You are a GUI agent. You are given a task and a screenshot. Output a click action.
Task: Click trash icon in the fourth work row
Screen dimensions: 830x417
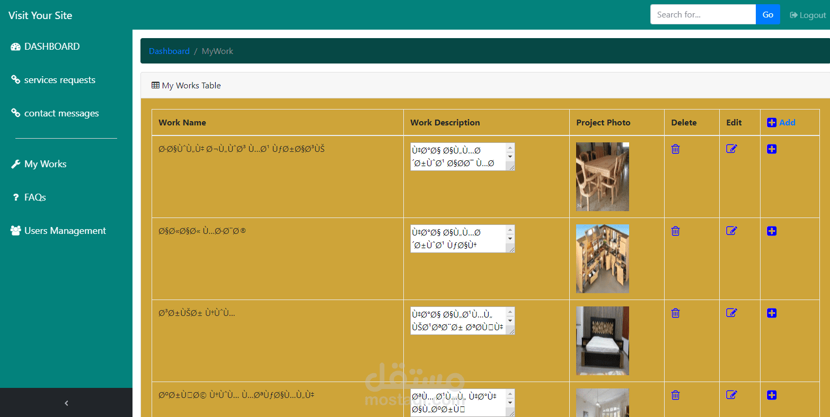[x=675, y=395]
